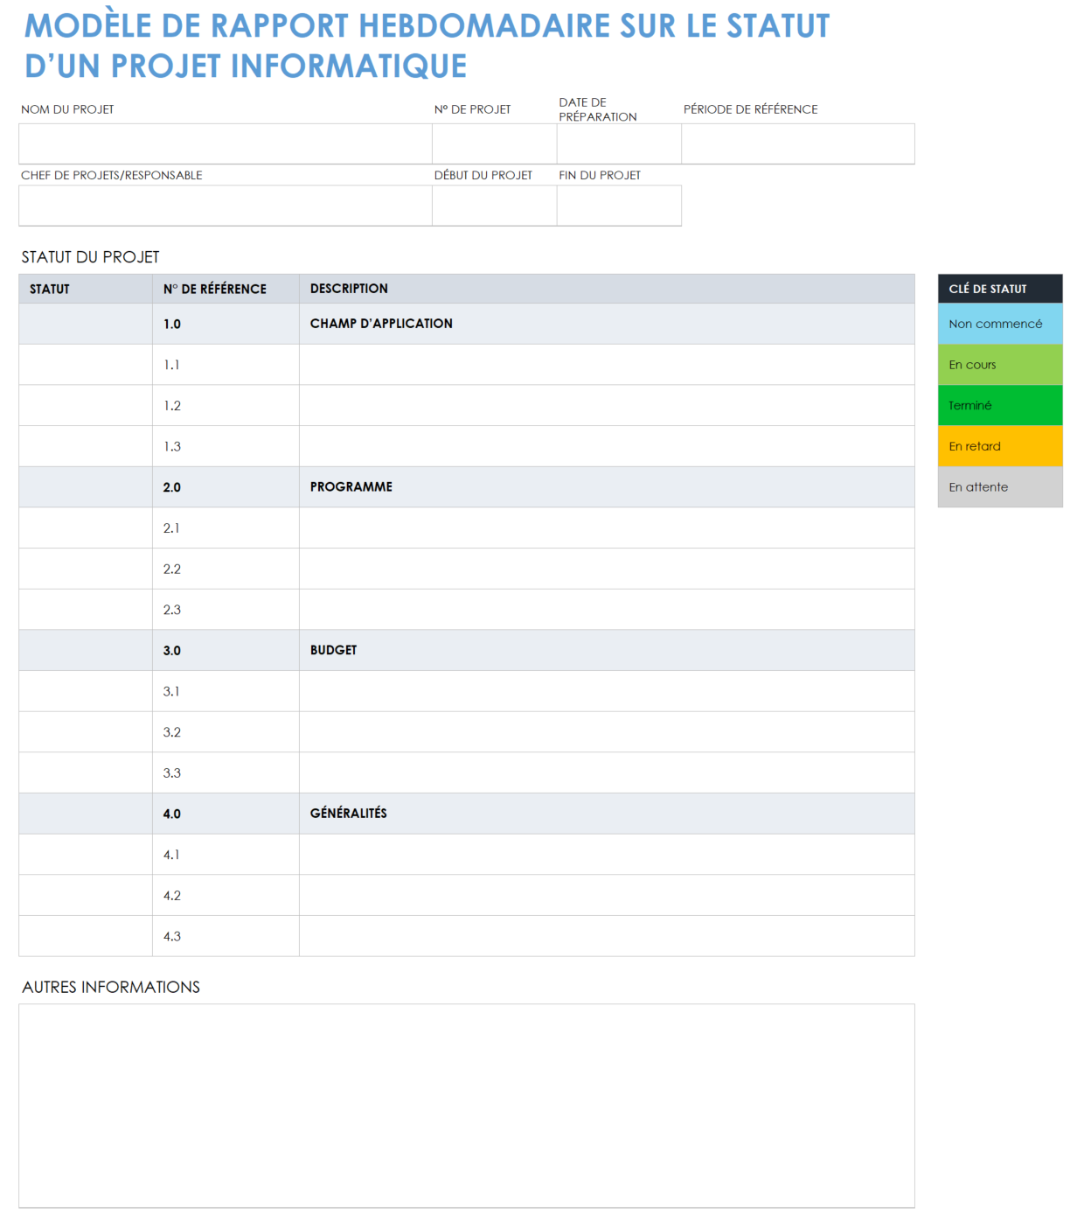Select the PÉRIODE DE RÉFÉRENCE field
Image resolution: width=1077 pixels, height=1216 pixels.
tap(797, 143)
